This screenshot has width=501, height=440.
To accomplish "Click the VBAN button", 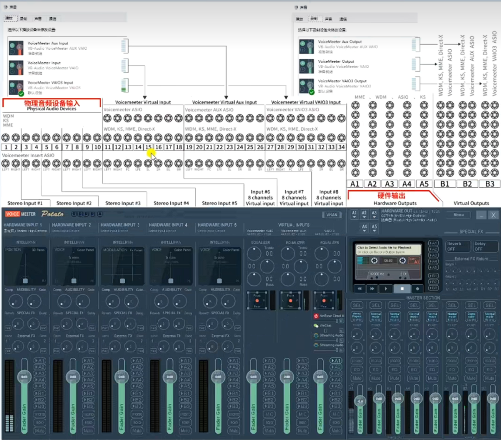I will [332, 215].
